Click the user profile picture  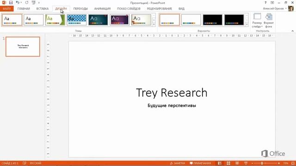(291, 9)
